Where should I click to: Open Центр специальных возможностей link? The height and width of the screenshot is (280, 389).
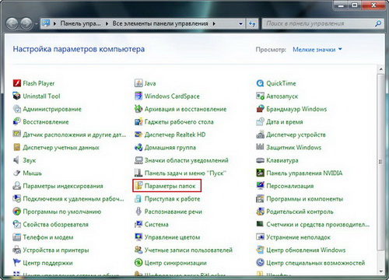coord(316,263)
